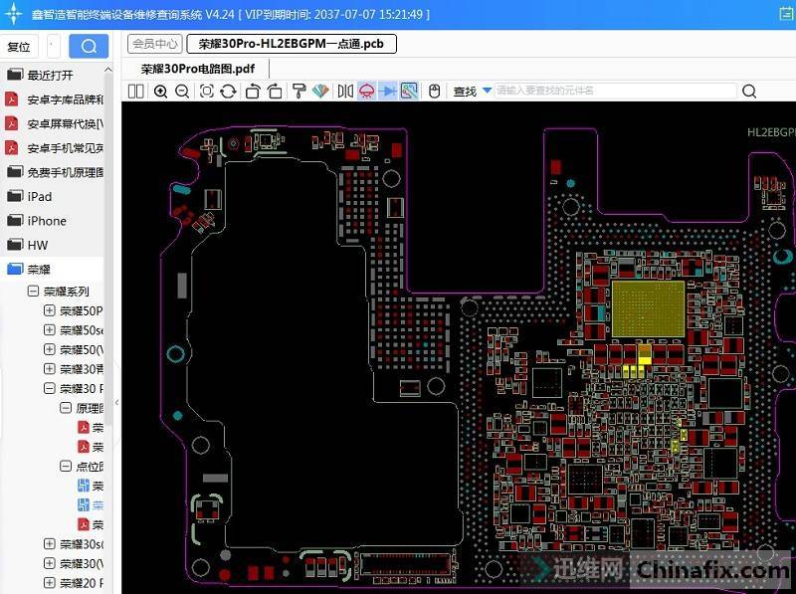Screen dimensions: 796x594
Task: Select the 荣耀30Pro-HL2EBGPM一点通.pcb tab
Action: (x=291, y=44)
